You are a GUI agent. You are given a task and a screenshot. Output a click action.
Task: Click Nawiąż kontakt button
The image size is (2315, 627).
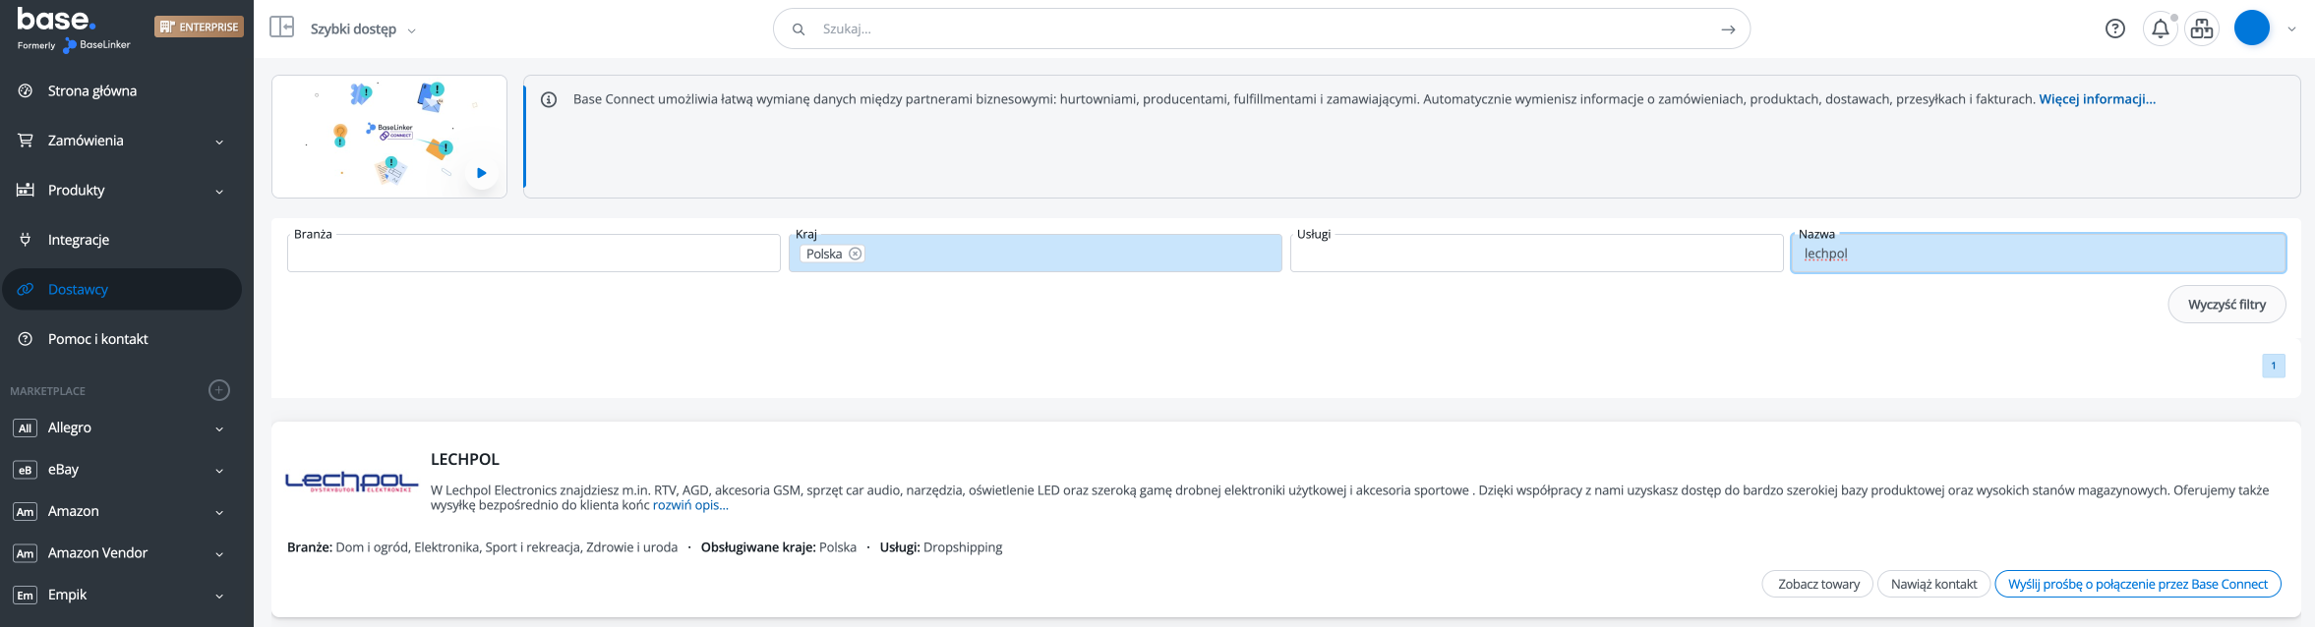click(x=1933, y=584)
